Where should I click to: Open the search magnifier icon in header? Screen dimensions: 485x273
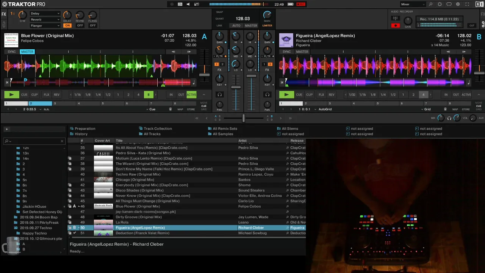(430, 4)
